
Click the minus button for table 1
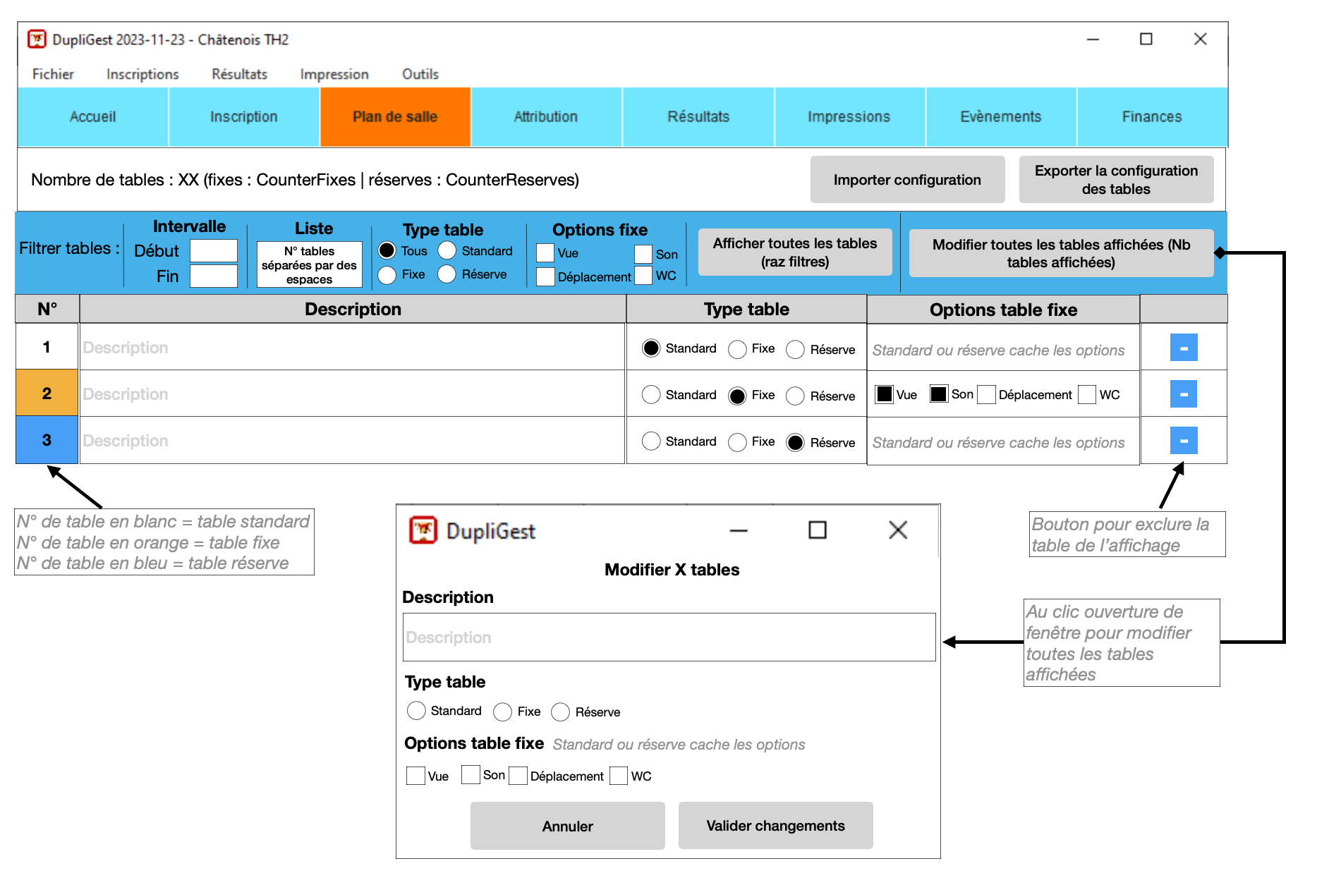(x=1183, y=348)
